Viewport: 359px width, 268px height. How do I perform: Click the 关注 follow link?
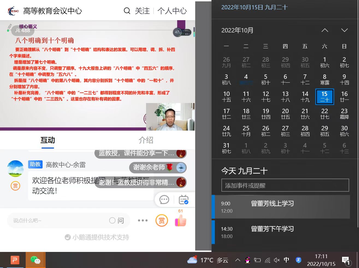pos(142,11)
